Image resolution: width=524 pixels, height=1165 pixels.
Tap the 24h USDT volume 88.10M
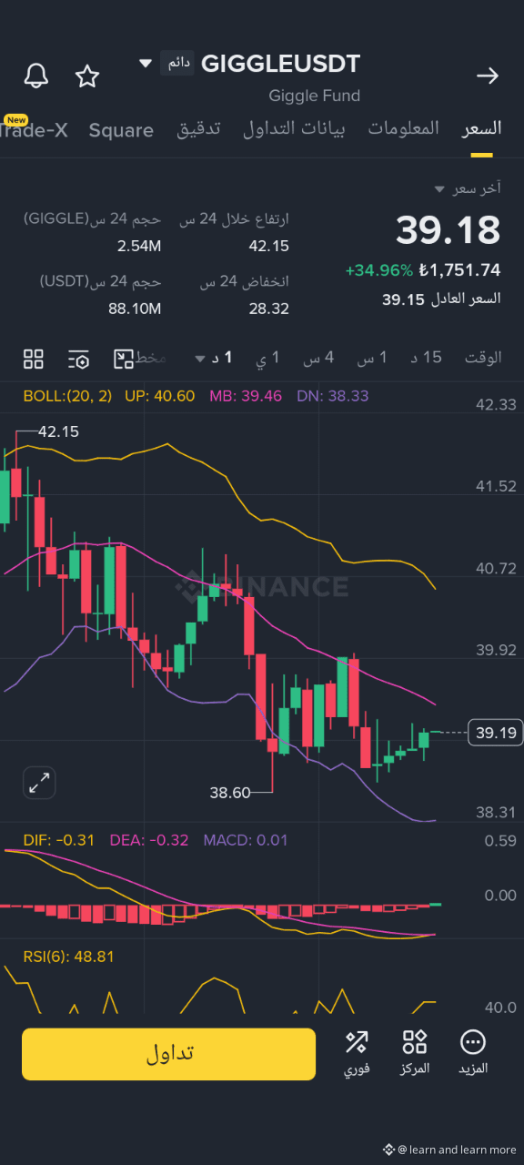coord(135,309)
